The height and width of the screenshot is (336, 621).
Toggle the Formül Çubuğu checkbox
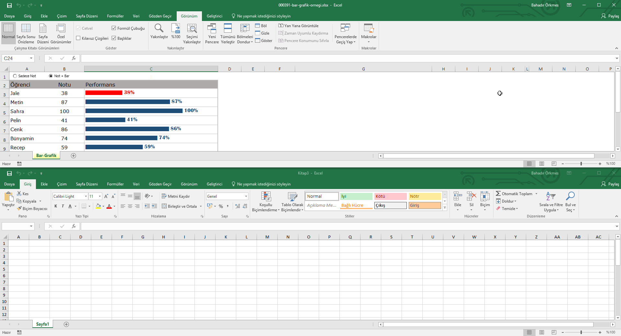point(114,28)
